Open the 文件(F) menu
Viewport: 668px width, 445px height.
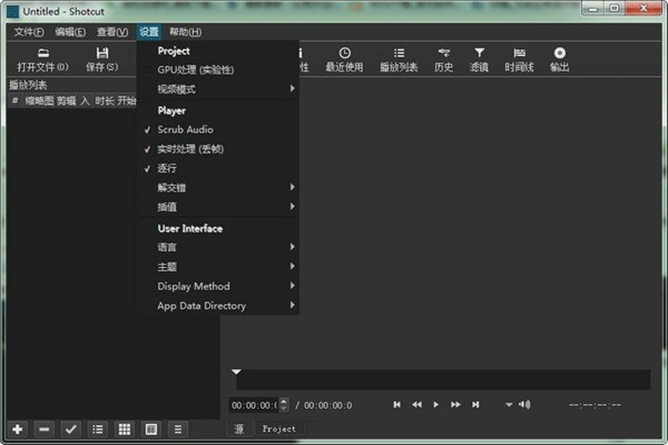point(28,32)
